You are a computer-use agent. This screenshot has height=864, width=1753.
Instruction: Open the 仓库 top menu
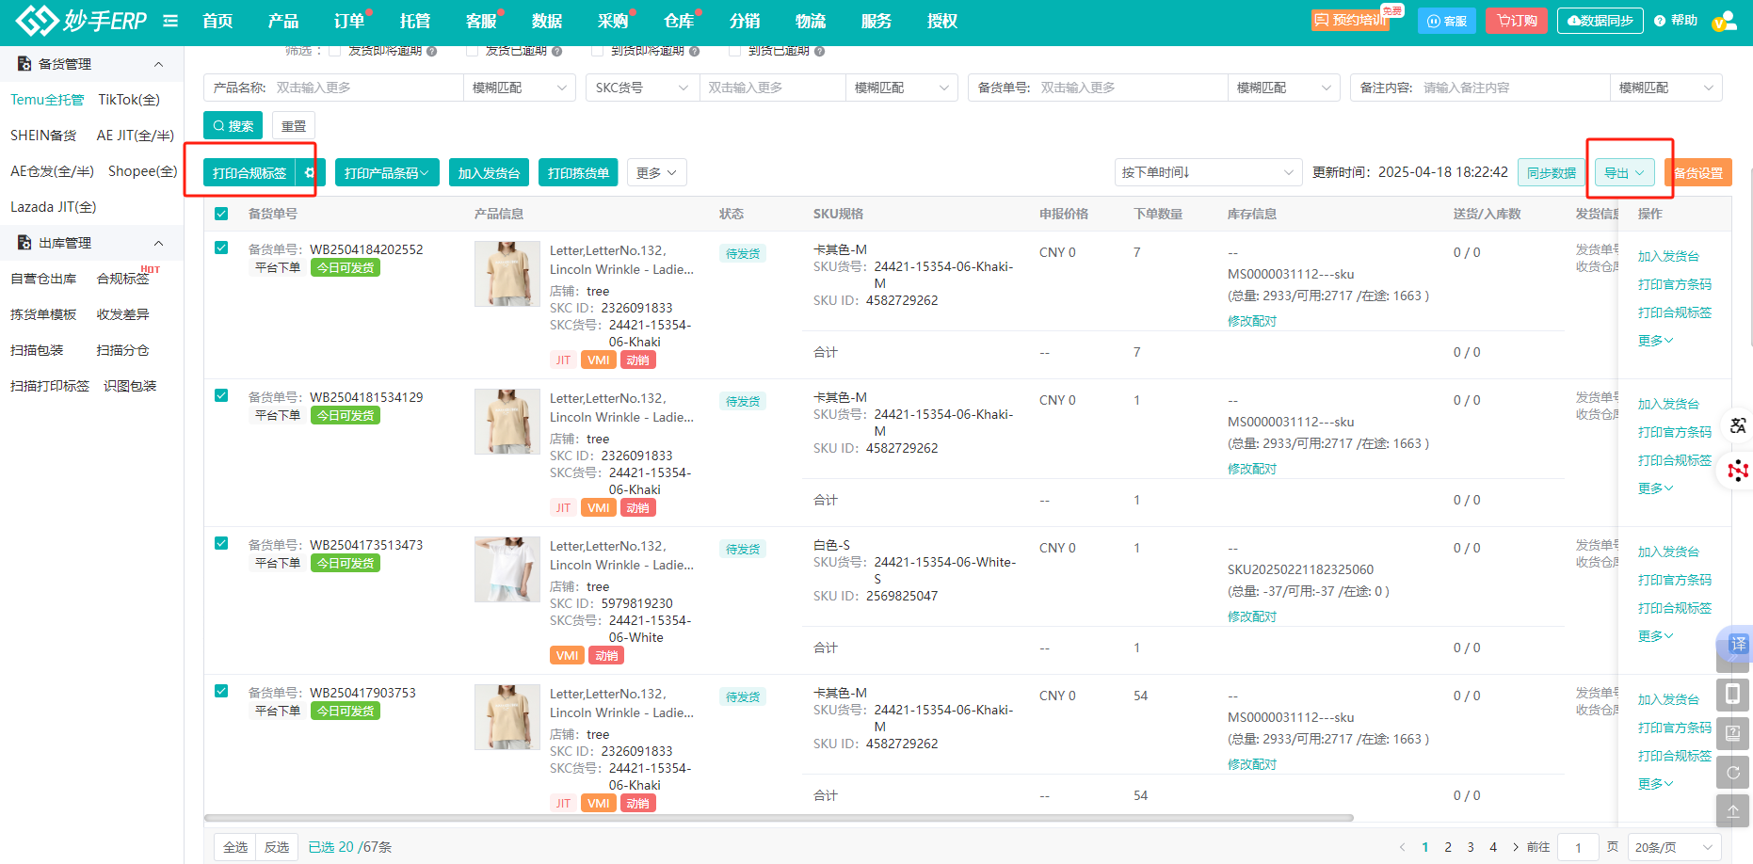(679, 21)
